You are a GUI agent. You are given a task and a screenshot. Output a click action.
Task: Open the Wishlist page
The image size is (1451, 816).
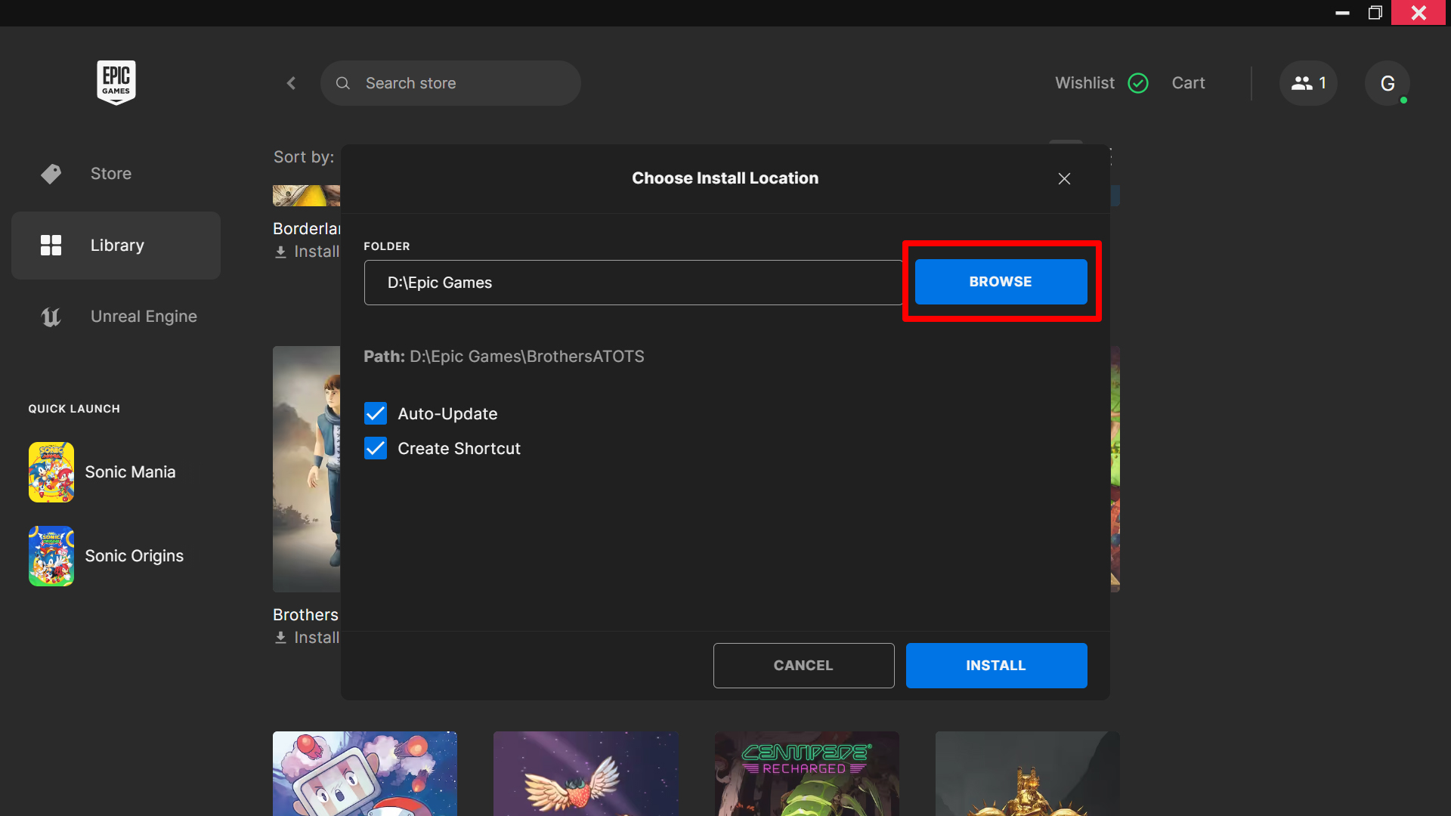(1084, 83)
